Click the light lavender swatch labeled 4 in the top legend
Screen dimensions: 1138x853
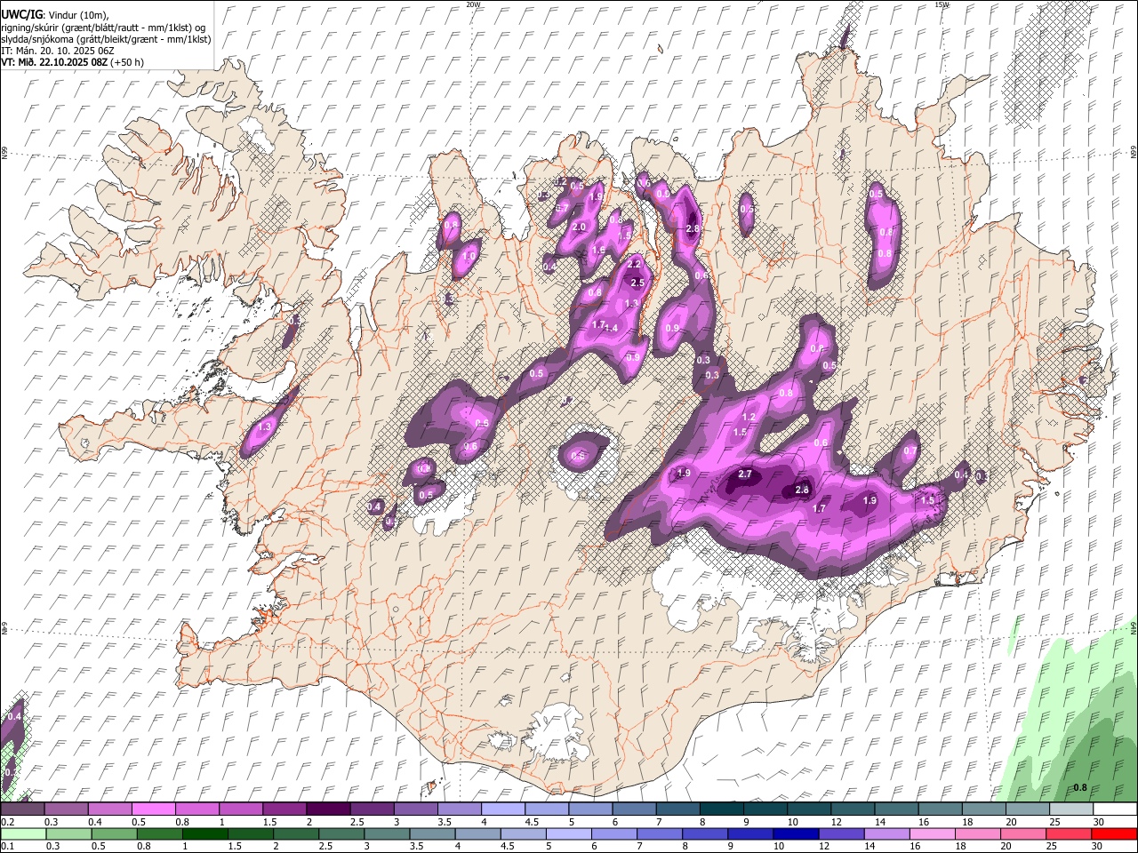click(x=503, y=809)
